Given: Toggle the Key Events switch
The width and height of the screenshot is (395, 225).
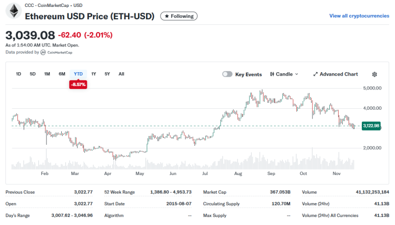Looking at the screenshot, I should (227, 74).
